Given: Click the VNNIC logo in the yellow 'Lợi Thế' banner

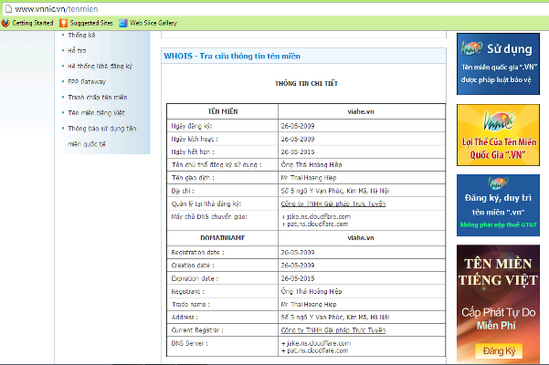Looking at the screenshot, I should pos(472,120).
